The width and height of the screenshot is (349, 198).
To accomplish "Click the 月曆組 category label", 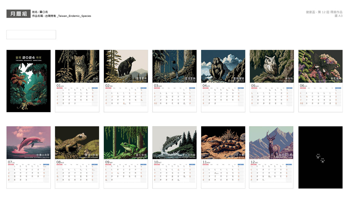I will click(19, 14).
